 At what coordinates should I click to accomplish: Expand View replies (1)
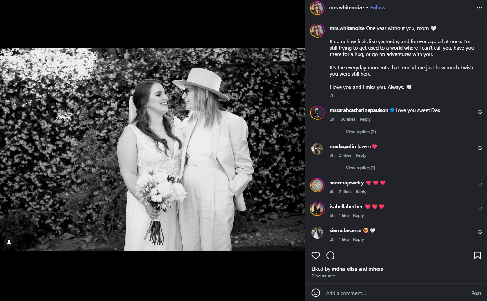[360, 168]
